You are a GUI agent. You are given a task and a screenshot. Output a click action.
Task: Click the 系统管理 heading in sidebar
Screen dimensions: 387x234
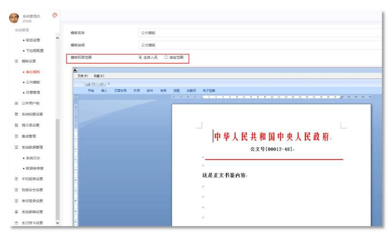click(x=22, y=30)
